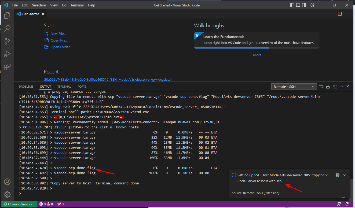Open the Go menu
The width and height of the screenshot is (355, 208).
(x=64, y=5)
